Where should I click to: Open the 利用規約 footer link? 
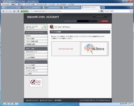coord(58,100)
